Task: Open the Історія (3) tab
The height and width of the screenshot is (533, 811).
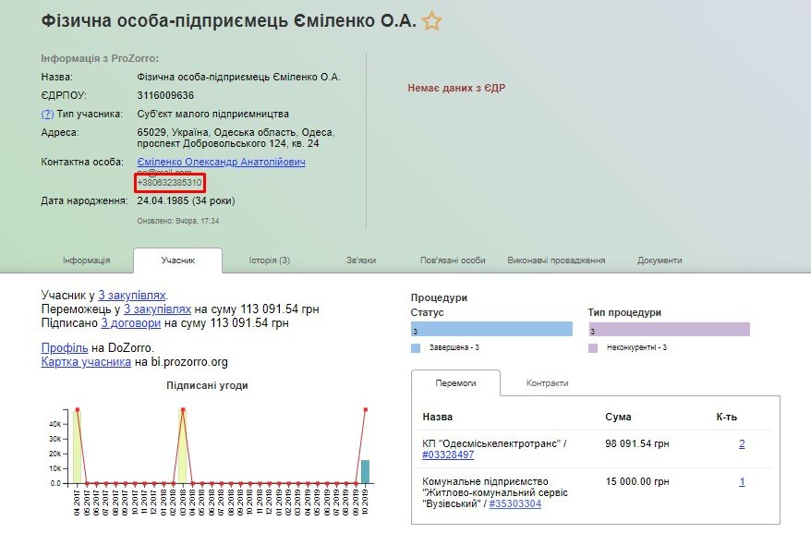Action: tap(269, 260)
